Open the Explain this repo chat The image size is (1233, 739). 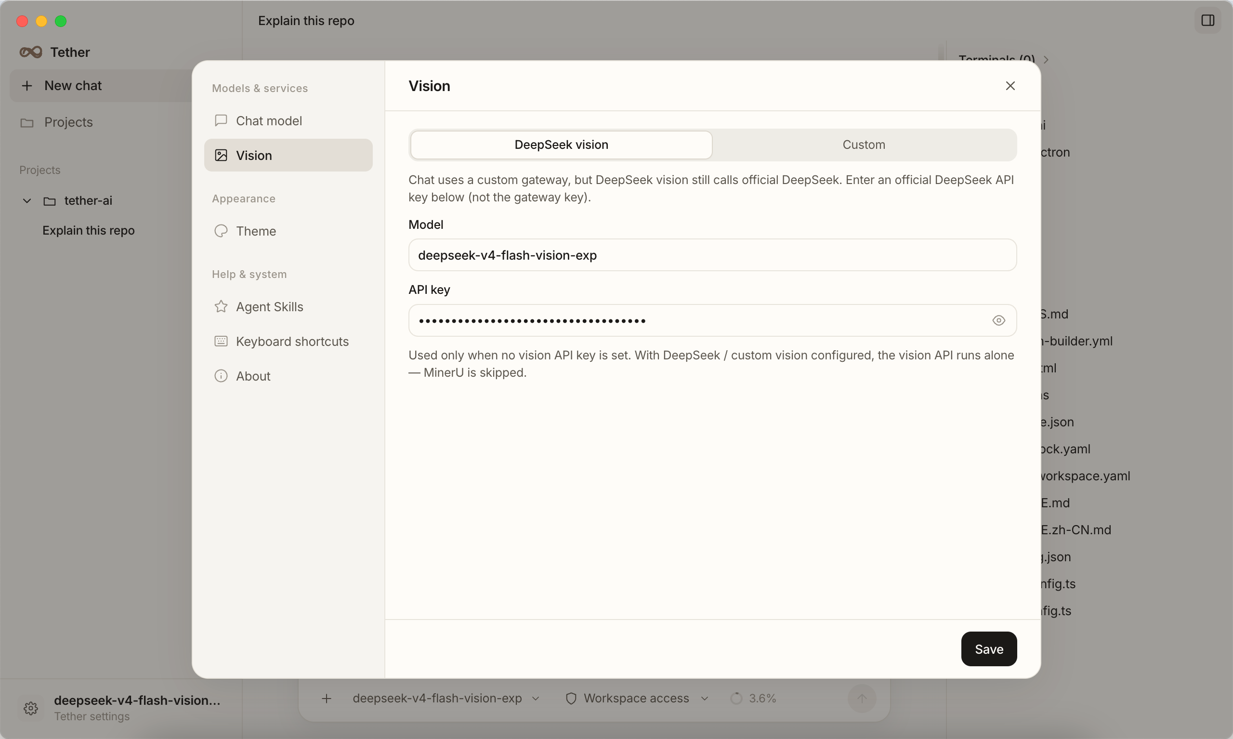(x=89, y=231)
